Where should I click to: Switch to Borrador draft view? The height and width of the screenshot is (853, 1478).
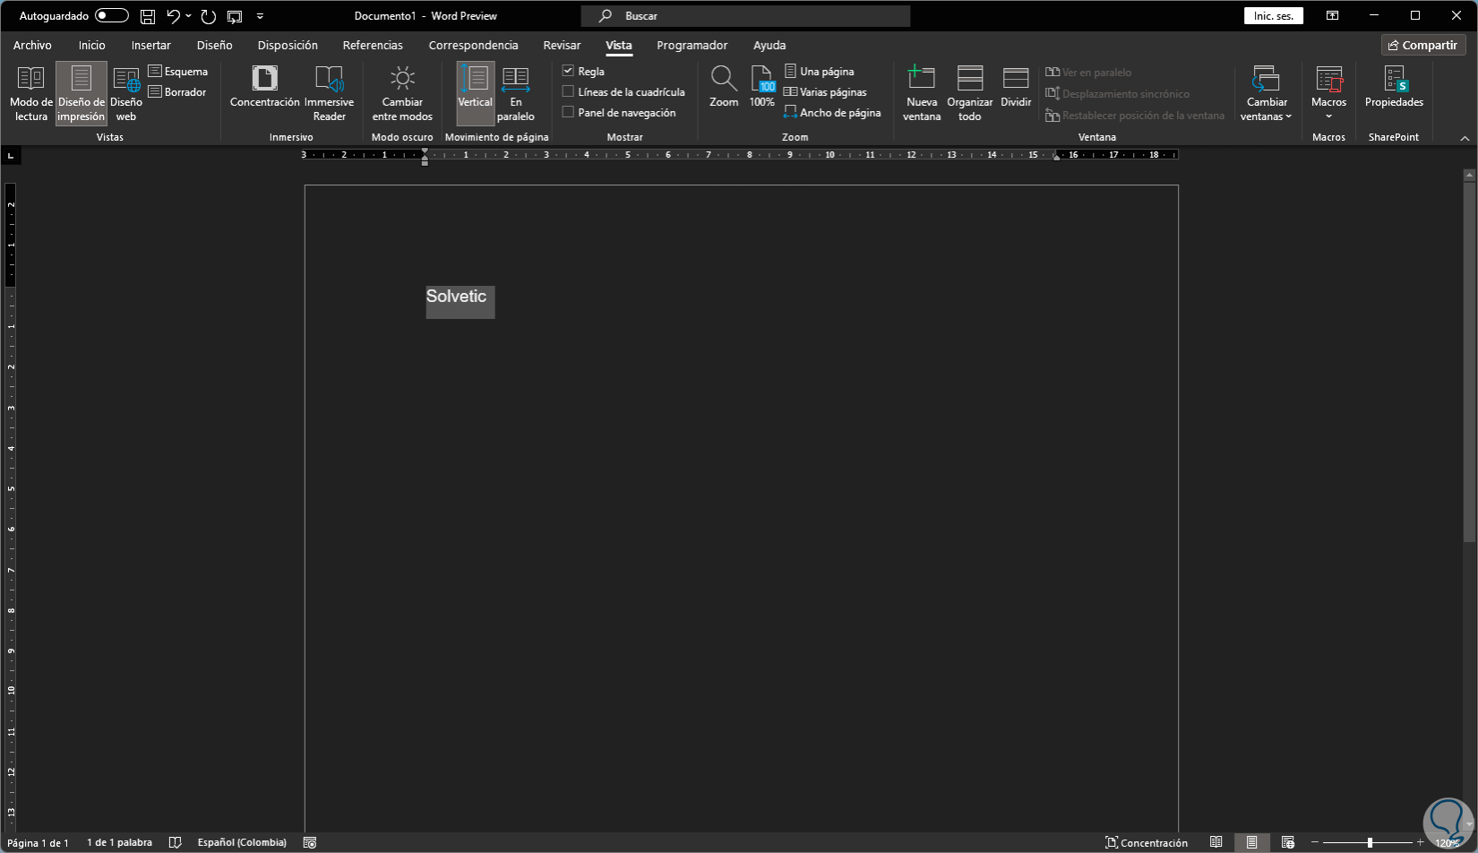point(177,92)
